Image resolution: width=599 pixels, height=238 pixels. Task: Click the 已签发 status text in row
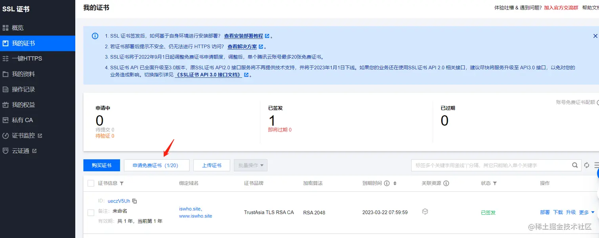pyautogui.click(x=488, y=212)
